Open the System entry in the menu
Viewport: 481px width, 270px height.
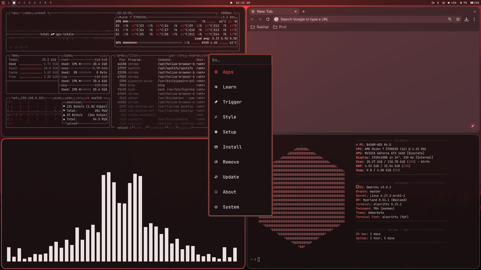pos(231,207)
